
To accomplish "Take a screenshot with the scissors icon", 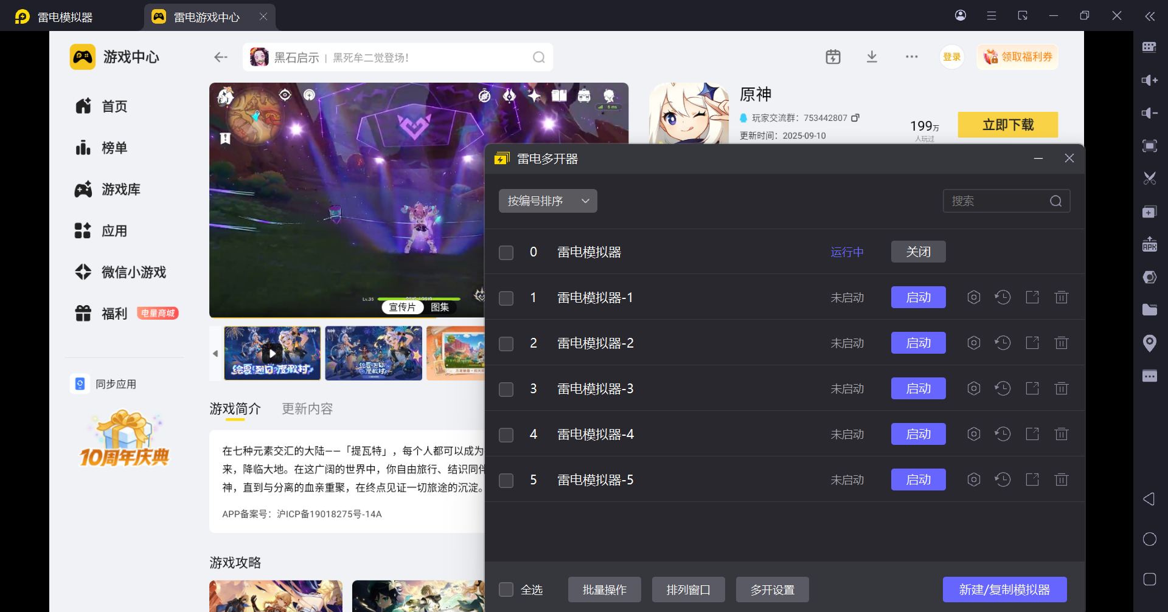I will click(1149, 179).
